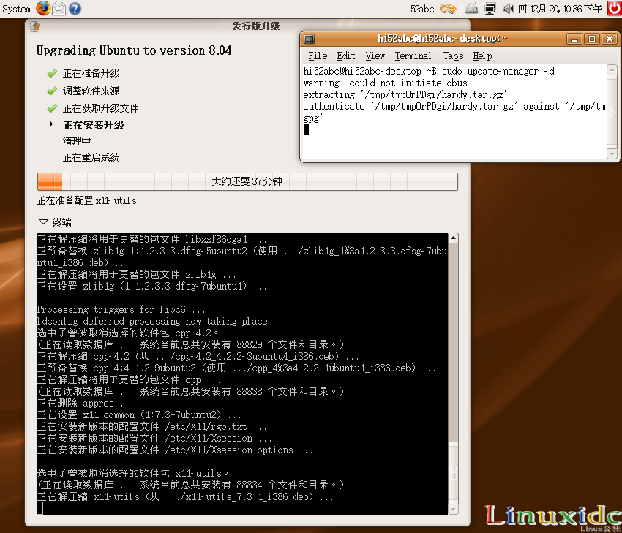Click the terminal icon in the title bar
Image resolution: width=622 pixels, height=533 pixels.
[309, 39]
